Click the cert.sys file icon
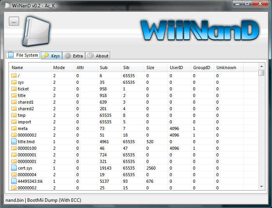The image size is (272, 208). point(14,168)
